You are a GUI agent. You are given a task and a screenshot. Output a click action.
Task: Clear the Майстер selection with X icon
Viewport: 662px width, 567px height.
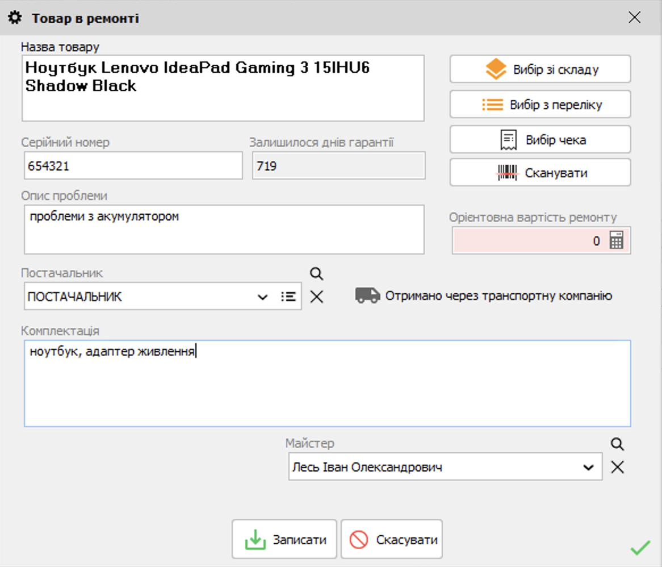click(x=617, y=467)
